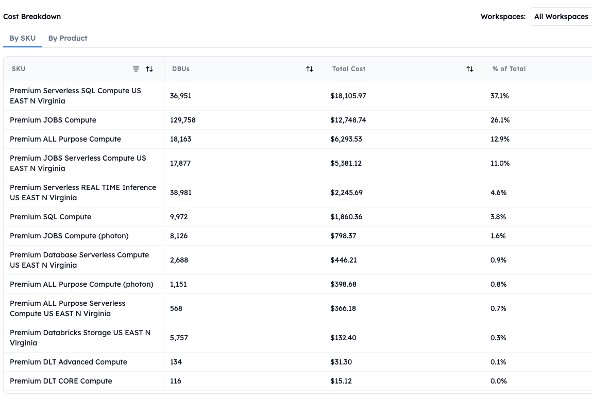Click the 1,151 DBUs value
The width and height of the screenshot is (592, 400).
pos(178,284)
